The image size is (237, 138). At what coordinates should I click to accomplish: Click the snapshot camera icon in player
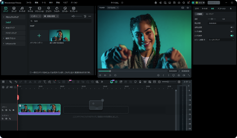tap(178, 75)
